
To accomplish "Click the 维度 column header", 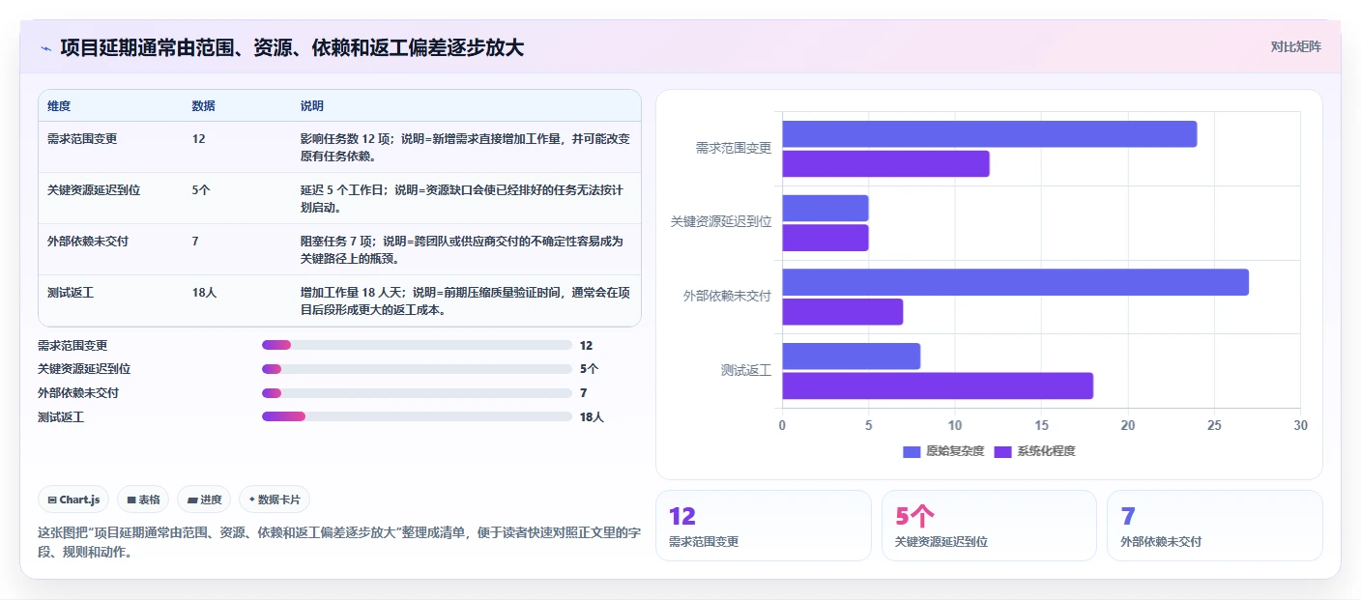I will [x=59, y=105].
